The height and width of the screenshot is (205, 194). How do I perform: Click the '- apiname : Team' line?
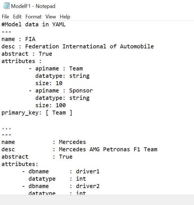pyautogui.click(x=56, y=68)
